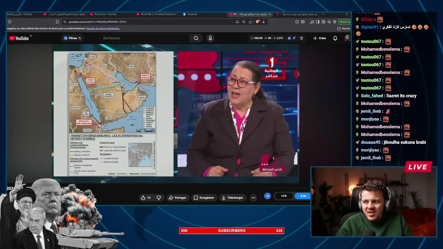Image resolution: width=443 pixels, height=249 pixels.
Task: Click the streamer webcam overlay
Action: pos(374,202)
